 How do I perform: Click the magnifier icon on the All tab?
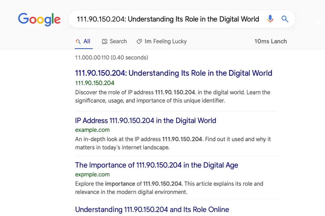pyautogui.click(x=78, y=41)
